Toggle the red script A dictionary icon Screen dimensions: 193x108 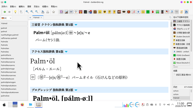click(133, 12)
